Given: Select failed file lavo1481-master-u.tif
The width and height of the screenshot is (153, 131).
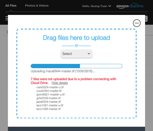Looking at the screenshot, I should pyautogui.click(x=50, y=105).
